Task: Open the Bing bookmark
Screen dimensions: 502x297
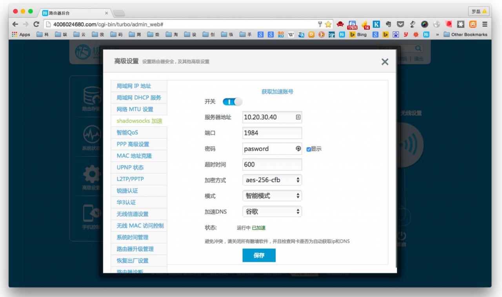Action: click(358, 34)
